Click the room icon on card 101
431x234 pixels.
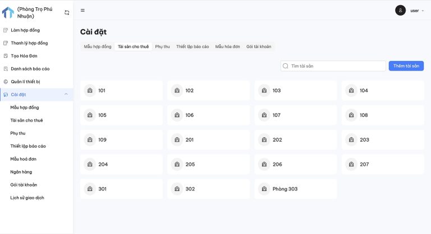[90, 91]
